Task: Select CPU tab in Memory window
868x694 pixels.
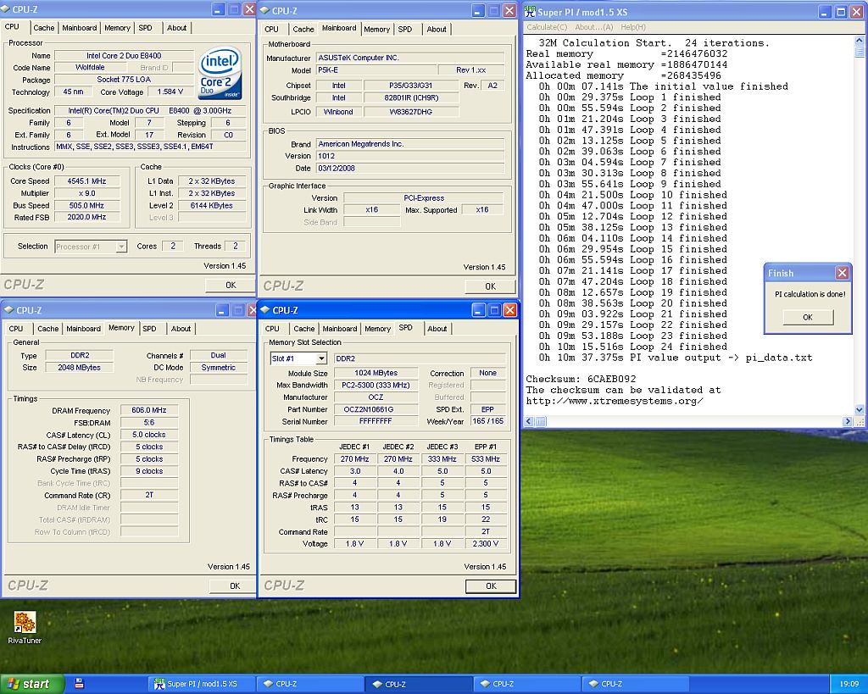Action: pyautogui.click(x=16, y=329)
